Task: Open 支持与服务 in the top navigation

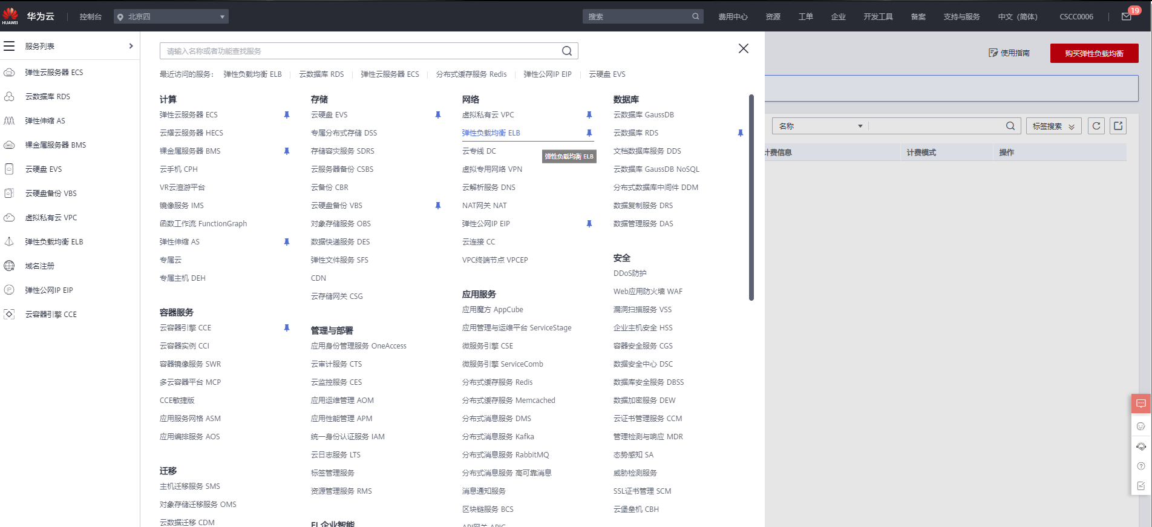Action: pos(962,17)
